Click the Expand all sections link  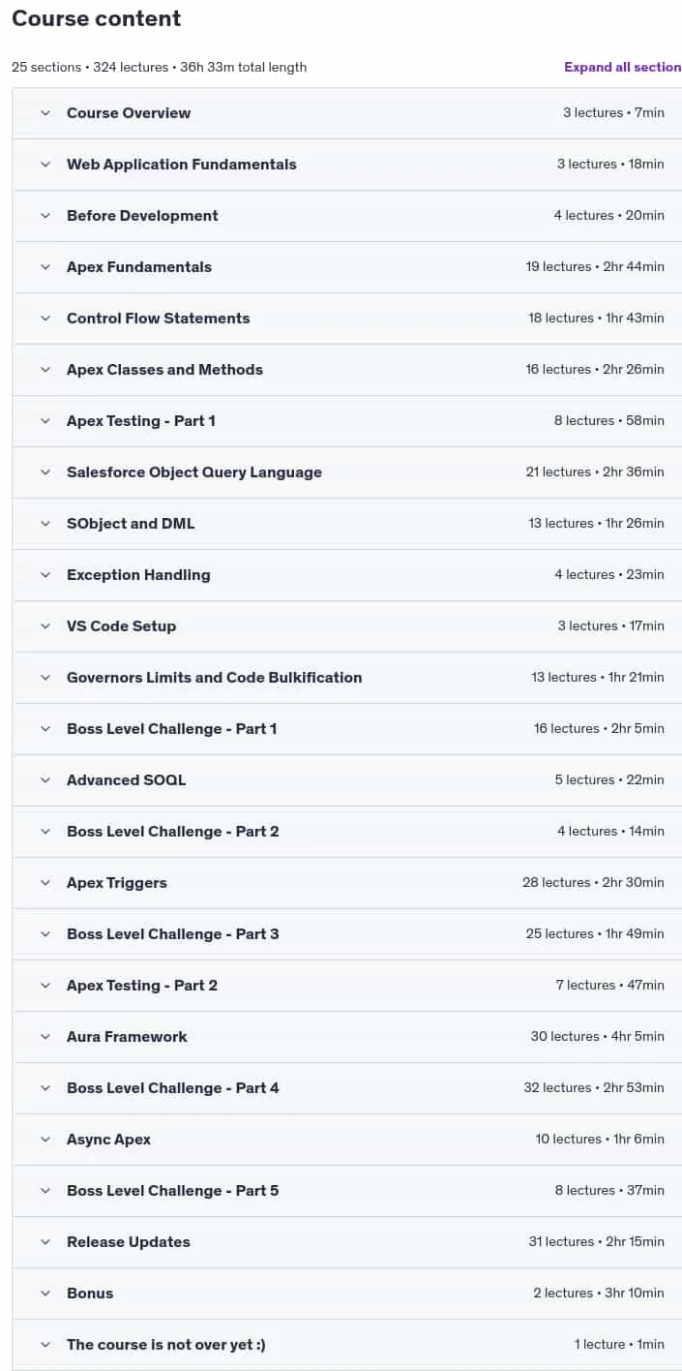623,67
